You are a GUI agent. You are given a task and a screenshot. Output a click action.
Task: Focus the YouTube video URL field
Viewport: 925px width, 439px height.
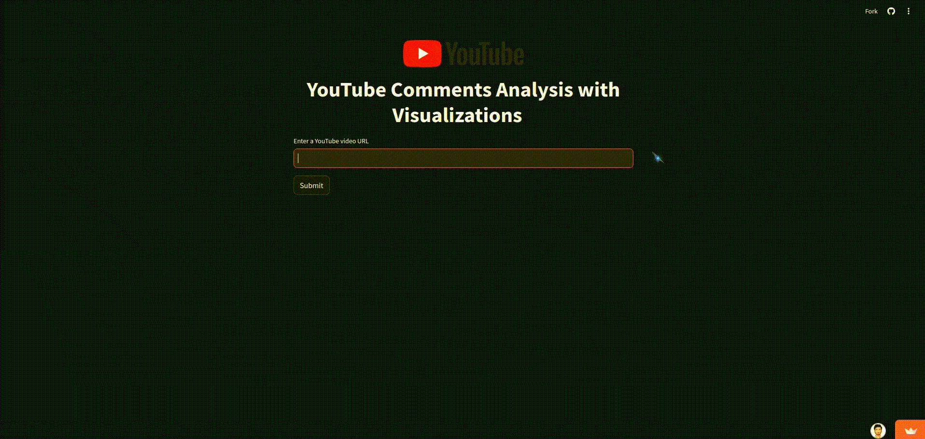pos(463,158)
